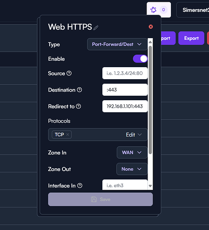Image resolution: width=209 pixels, height=230 pixels.
Task: Show help for Destination field
Action: click(79, 90)
